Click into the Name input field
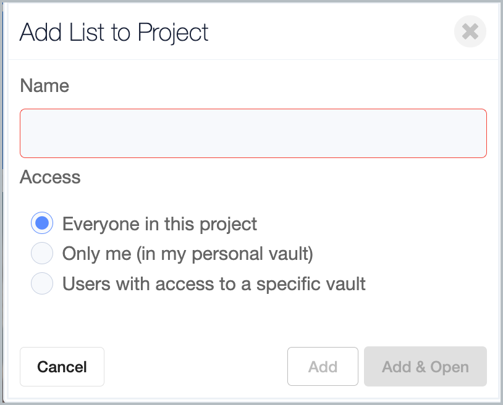 253,133
